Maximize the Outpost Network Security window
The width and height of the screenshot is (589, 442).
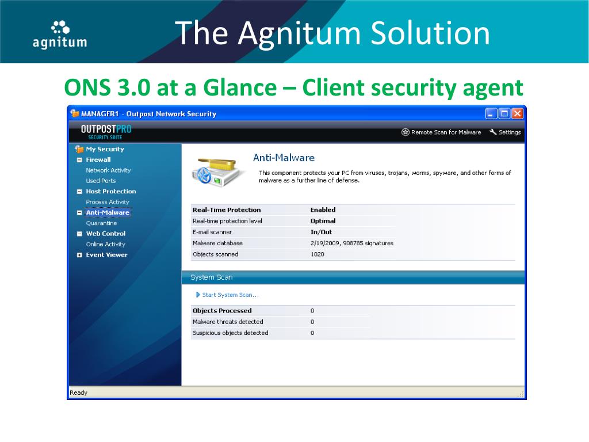tap(504, 113)
